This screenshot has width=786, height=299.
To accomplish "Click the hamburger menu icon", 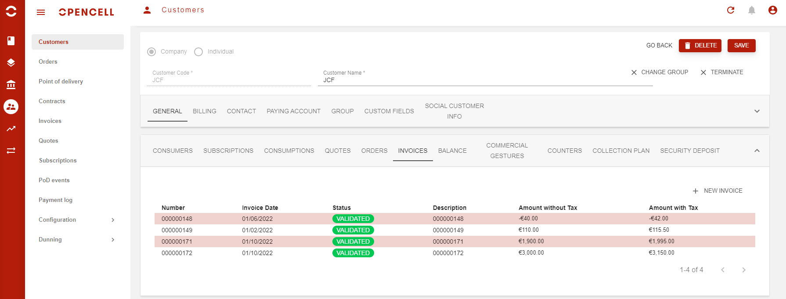I will [x=41, y=12].
